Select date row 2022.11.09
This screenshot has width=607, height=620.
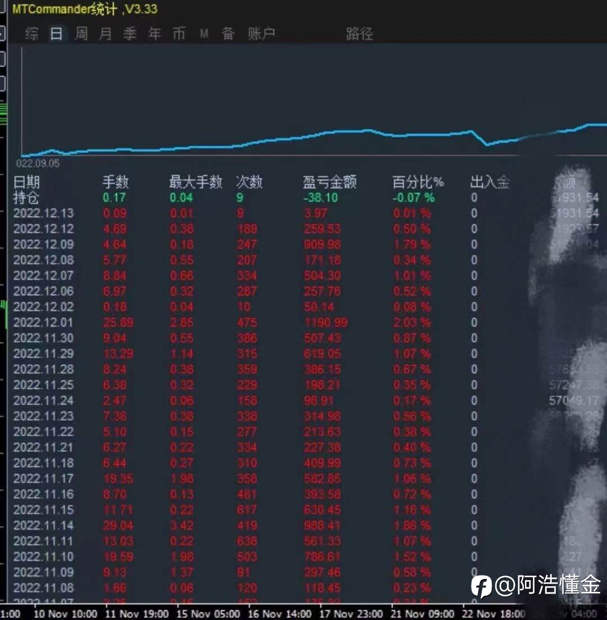tap(43, 572)
